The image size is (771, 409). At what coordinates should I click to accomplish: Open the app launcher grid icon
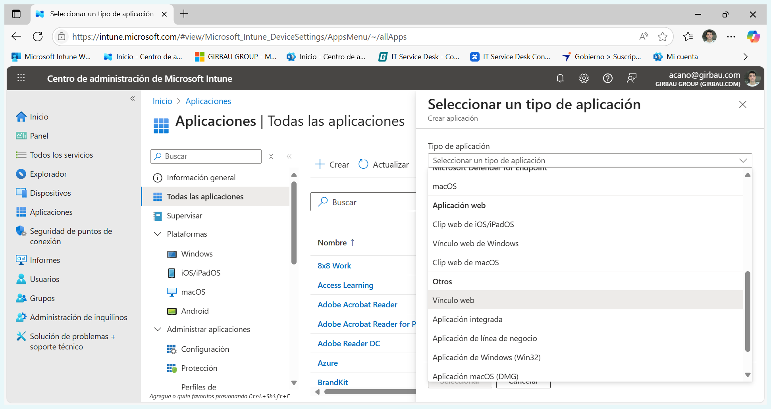[x=21, y=78]
